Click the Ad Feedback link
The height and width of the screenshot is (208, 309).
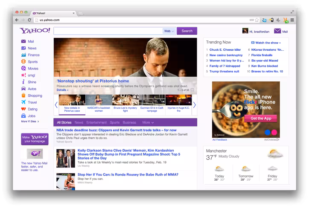coord(220,140)
